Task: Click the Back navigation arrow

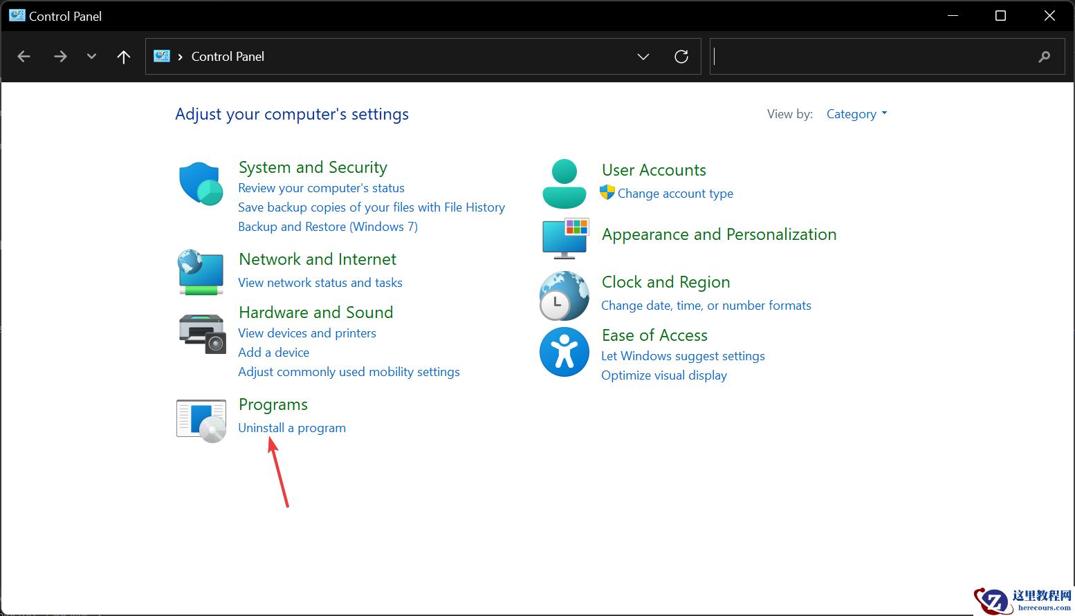Action: [x=24, y=56]
